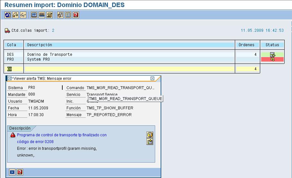Click the glasses display icon

point(23,15)
